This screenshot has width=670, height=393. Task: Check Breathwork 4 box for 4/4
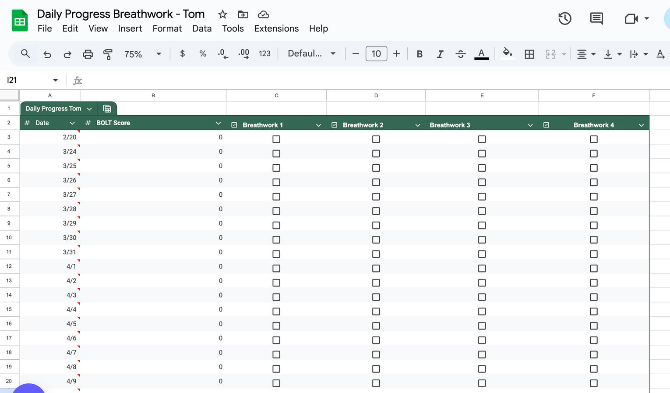click(x=594, y=312)
